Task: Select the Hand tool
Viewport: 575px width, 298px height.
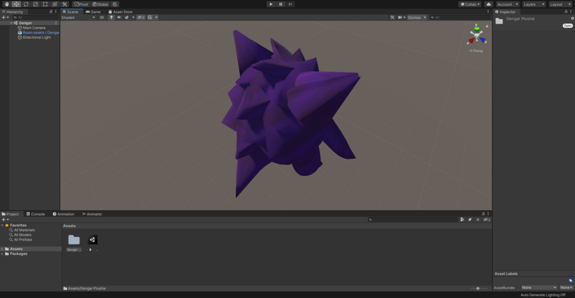Action: (7, 4)
